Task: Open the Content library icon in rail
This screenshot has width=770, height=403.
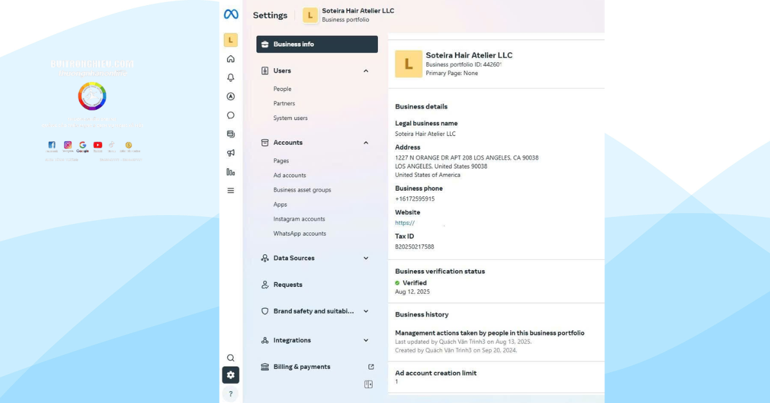Action: [230, 134]
